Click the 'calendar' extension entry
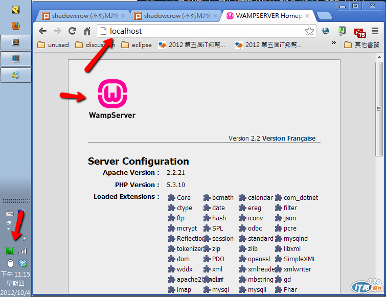 [256, 198]
